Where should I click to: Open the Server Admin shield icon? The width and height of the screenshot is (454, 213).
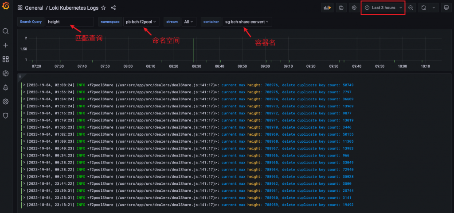tap(5, 116)
